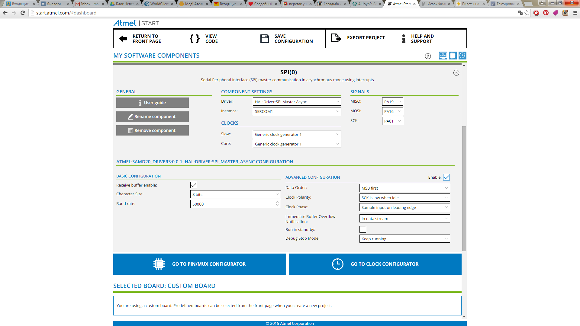580x326 pixels.
Task: Check Run in stand-by checkbox
Action: (x=363, y=229)
